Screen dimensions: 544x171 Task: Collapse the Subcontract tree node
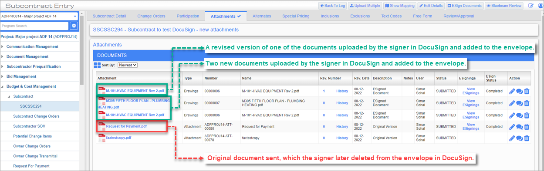click(9, 96)
